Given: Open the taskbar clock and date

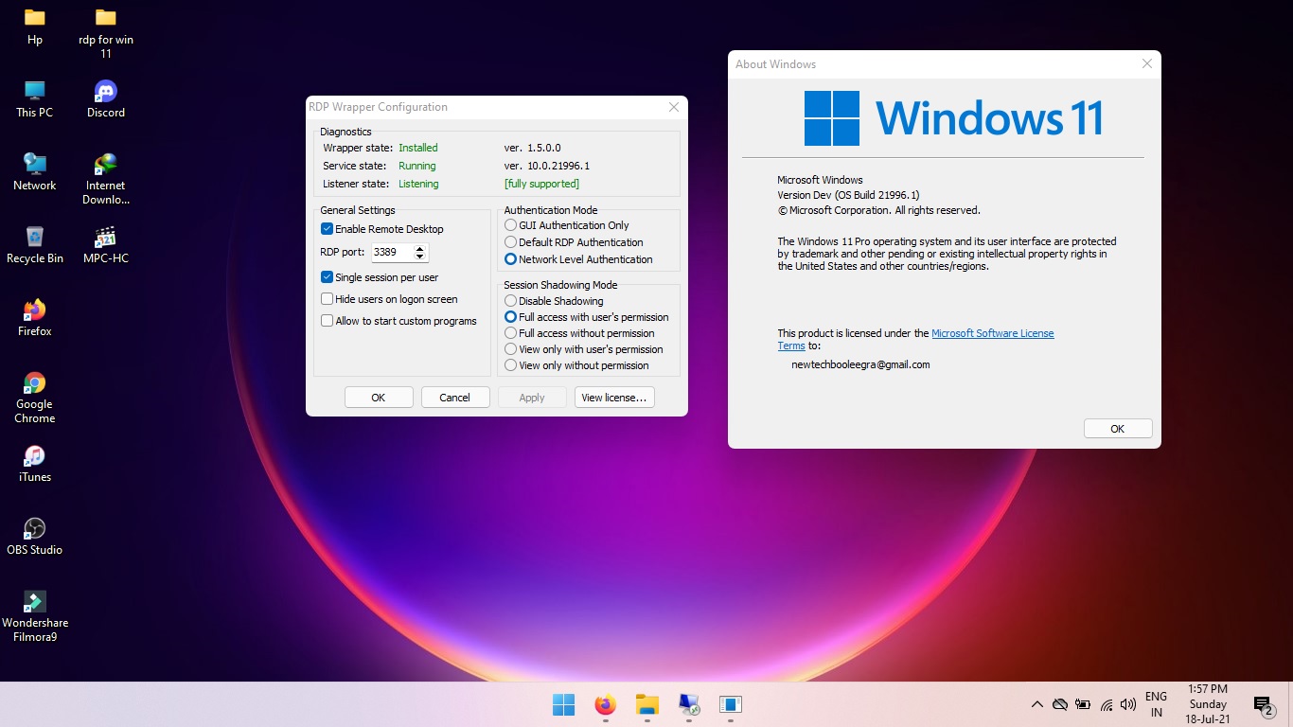Looking at the screenshot, I should 1207,704.
